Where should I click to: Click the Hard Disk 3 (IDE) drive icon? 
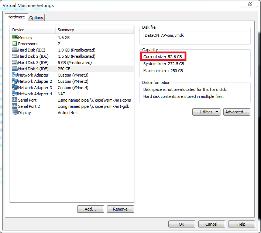tap(15, 63)
